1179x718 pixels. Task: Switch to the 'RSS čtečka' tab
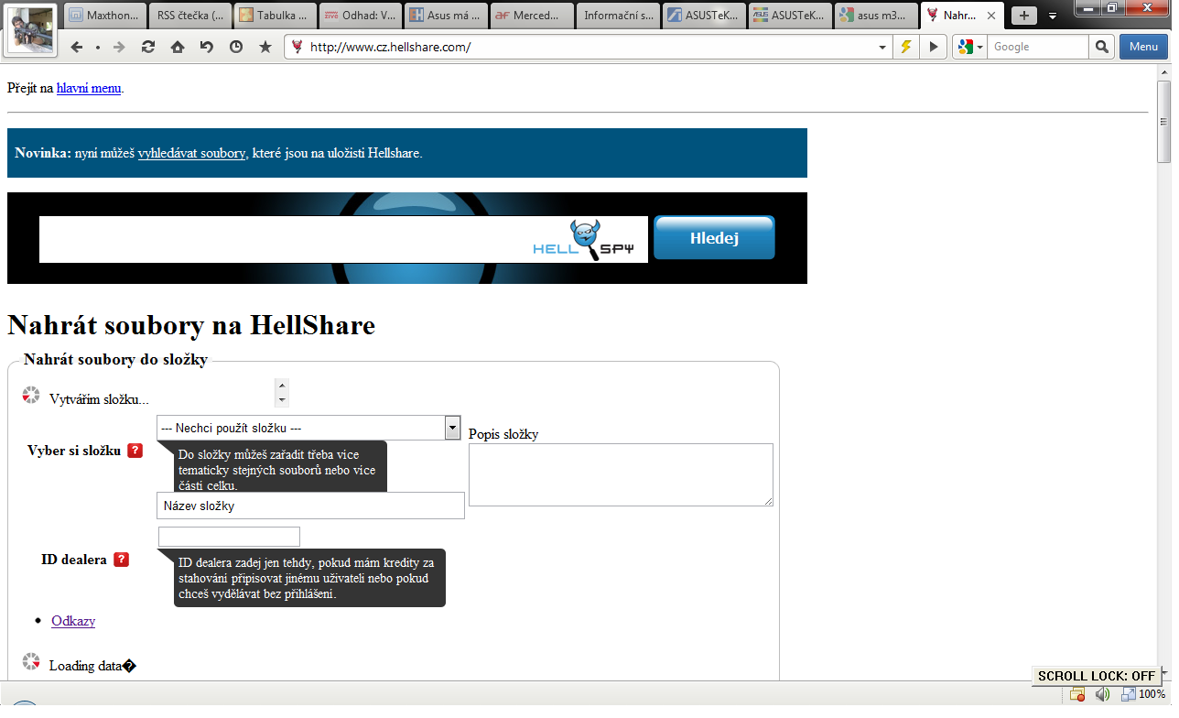coord(189,16)
